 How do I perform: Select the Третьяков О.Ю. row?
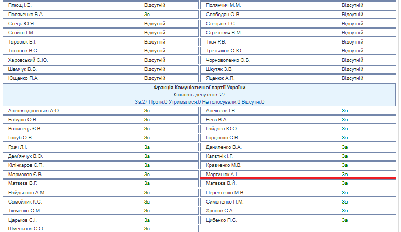pos(224,51)
